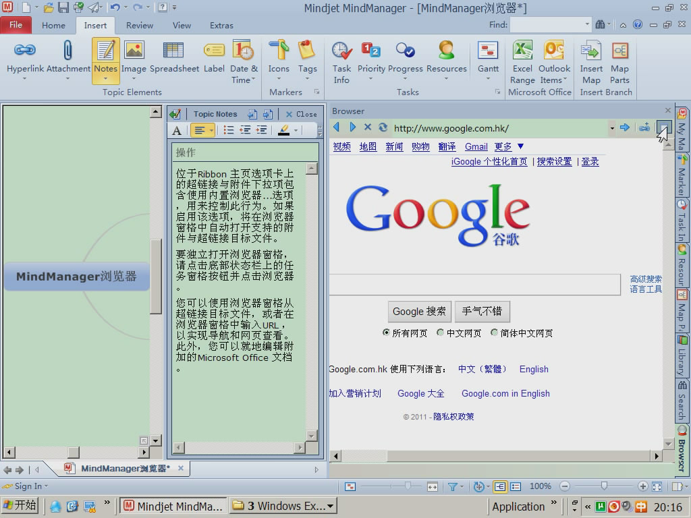This screenshot has width=691, height=518.
Task: Open Map Parts from the ribbon
Action: [x=619, y=61]
